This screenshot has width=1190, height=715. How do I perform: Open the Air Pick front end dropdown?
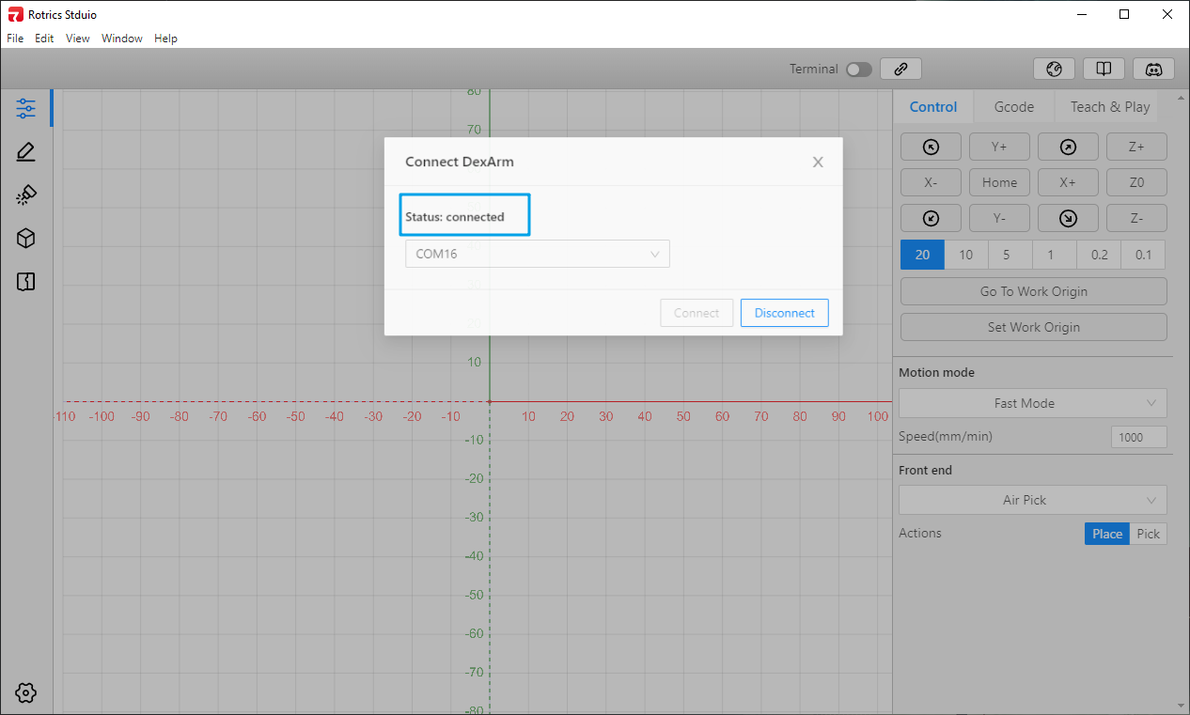coord(1033,500)
